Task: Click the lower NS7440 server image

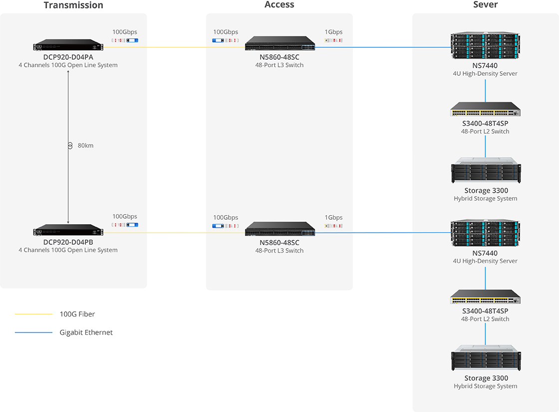Action: coord(485,233)
